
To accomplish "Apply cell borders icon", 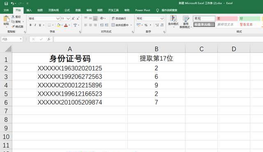I will (x=49, y=25).
